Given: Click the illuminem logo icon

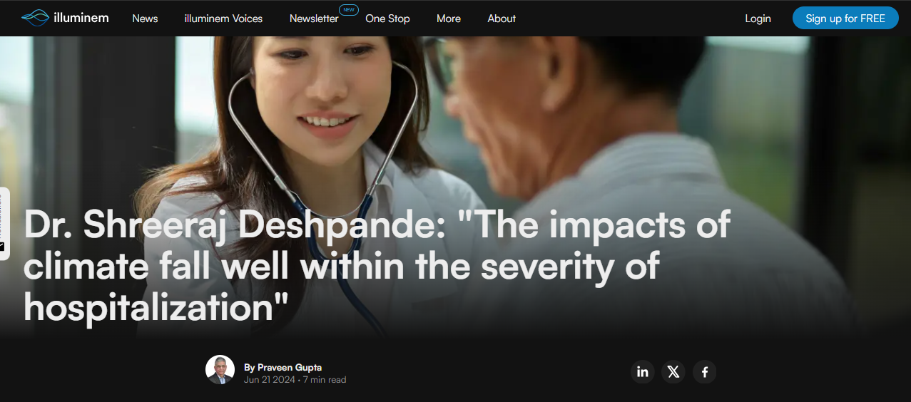Looking at the screenshot, I should tap(35, 18).
